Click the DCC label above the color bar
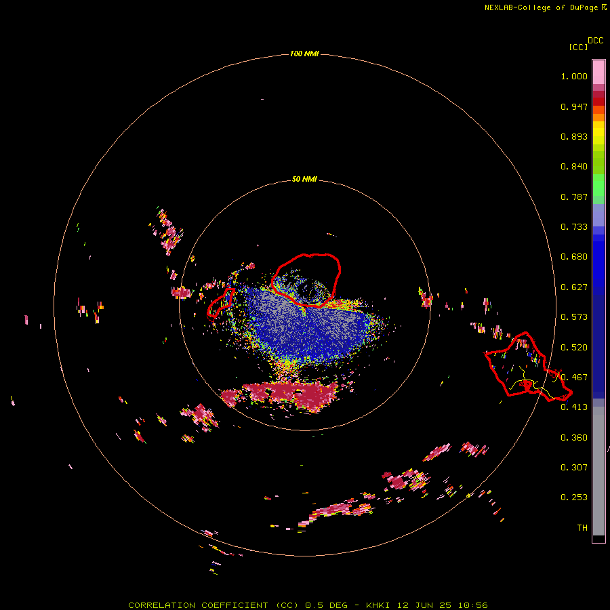Screen dimensions: 610x610 tap(596, 41)
